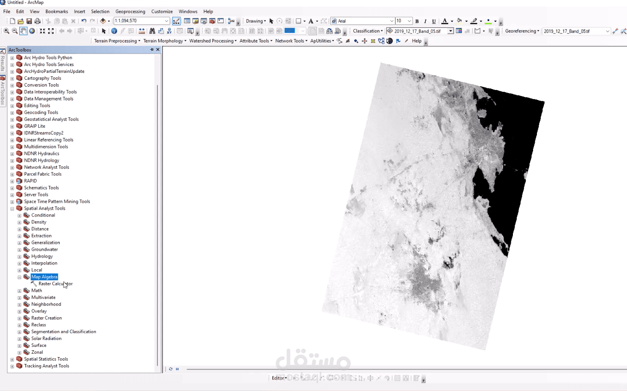Open Georeferencing layer dropdown
Image resolution: width=627 pixels, height=391 pixels.
pos(608,31)
